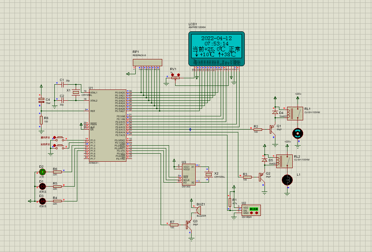Click the 'U3' label above DS1302
The image size is (372, 252).
point(184,162)
